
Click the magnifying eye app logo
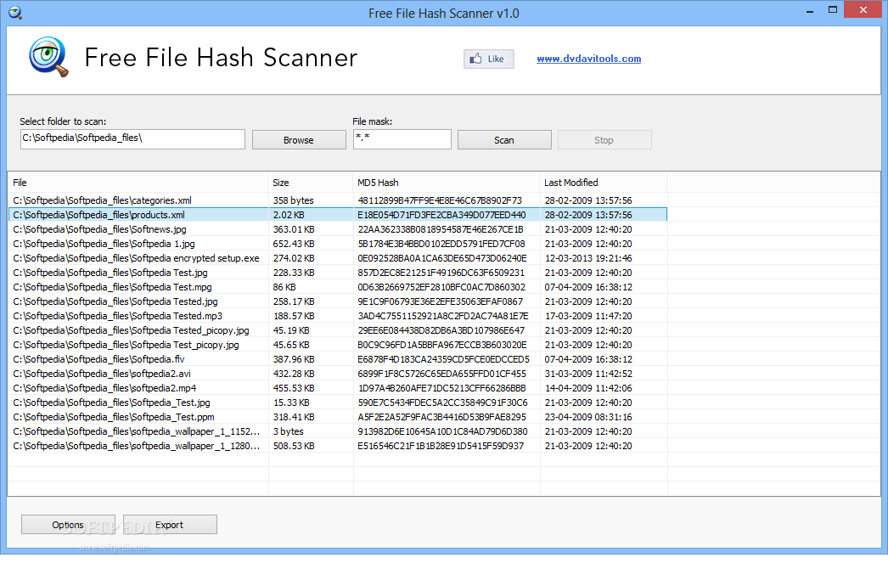pyautogui.click(x=48, y=57)
